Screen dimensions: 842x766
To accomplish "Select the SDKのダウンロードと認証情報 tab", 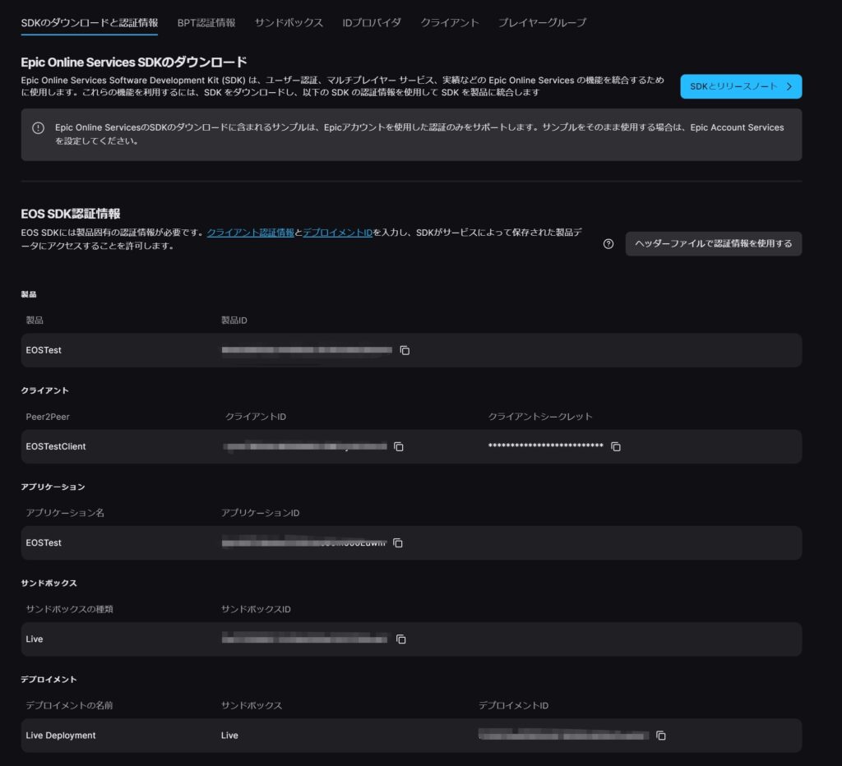I will point(88,24).
